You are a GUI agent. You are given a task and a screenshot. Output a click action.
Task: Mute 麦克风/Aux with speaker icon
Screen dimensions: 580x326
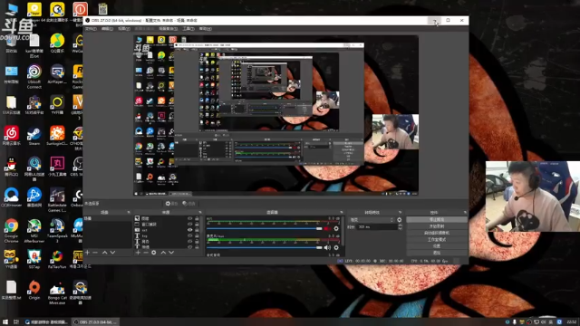point(327,247)
